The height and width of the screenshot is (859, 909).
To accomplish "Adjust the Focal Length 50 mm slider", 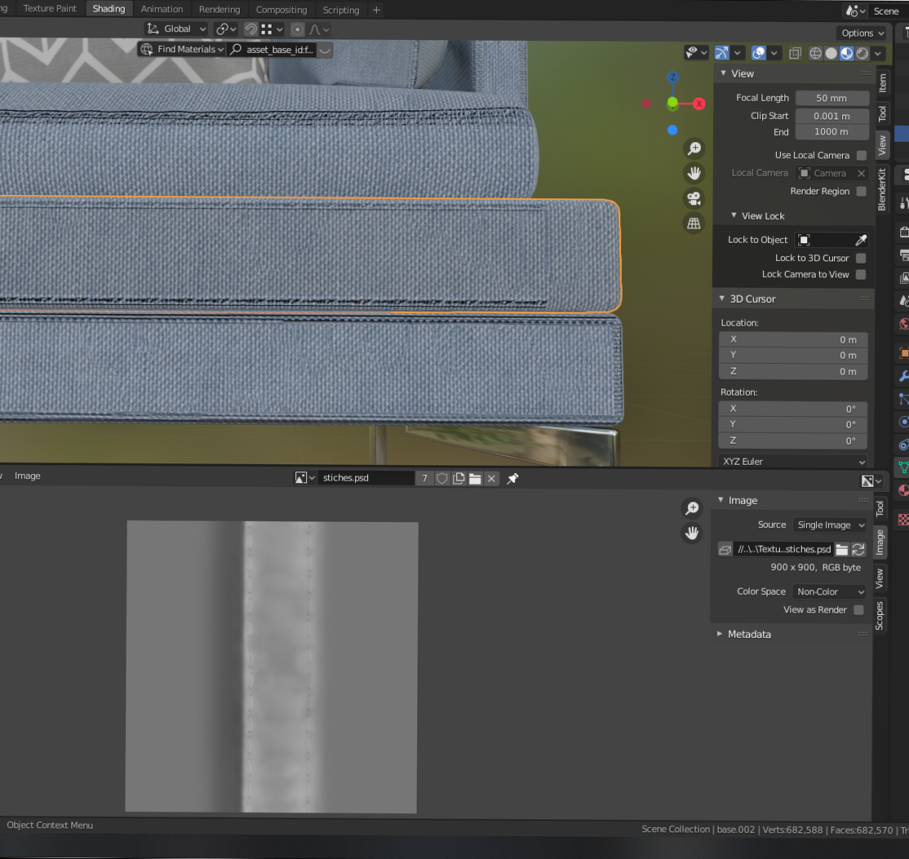I will [831, 97].
